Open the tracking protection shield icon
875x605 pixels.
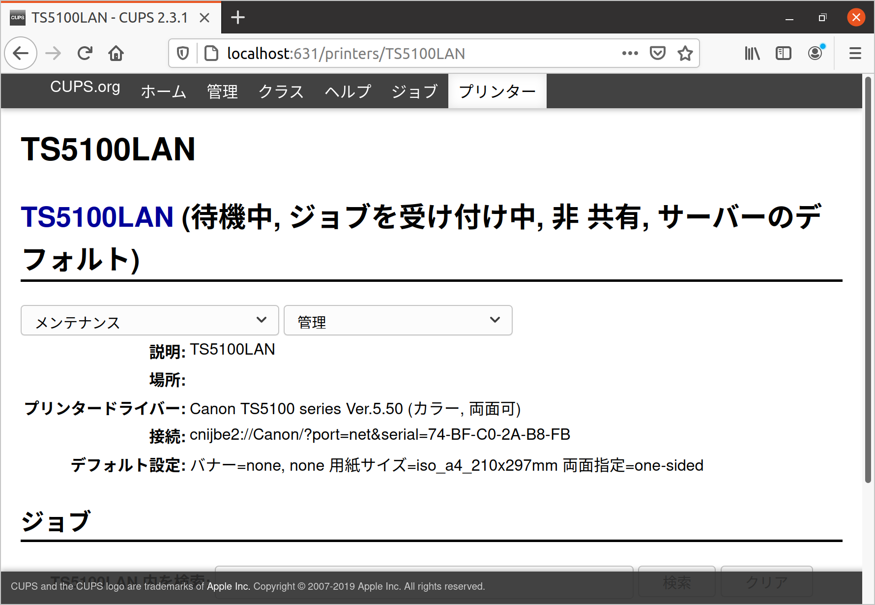tap(183, 53)
